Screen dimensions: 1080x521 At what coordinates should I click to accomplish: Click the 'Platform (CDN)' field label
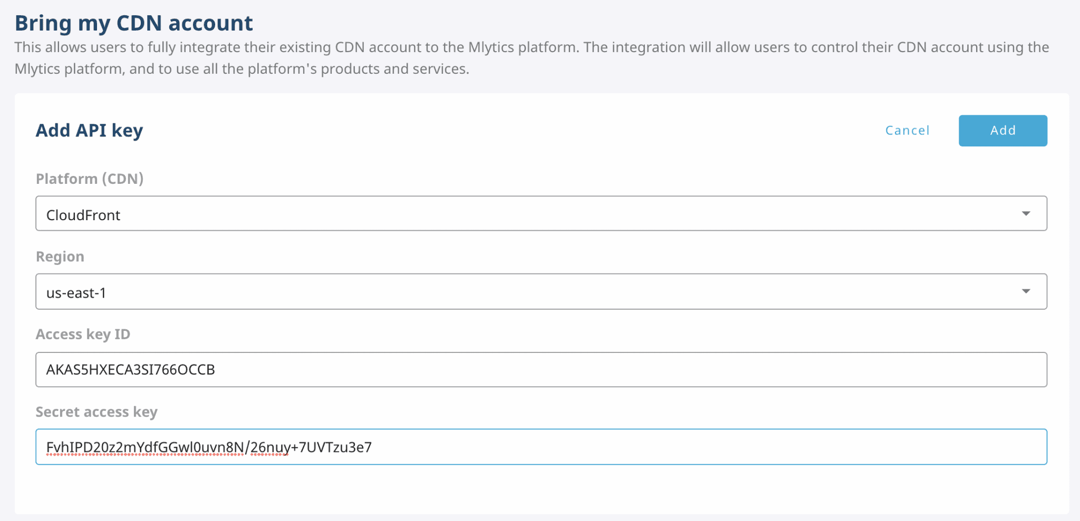coord(90,179)
